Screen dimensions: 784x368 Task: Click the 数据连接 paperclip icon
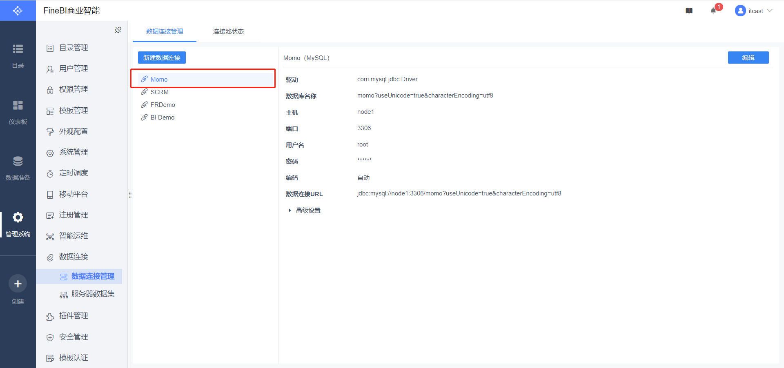50,257
